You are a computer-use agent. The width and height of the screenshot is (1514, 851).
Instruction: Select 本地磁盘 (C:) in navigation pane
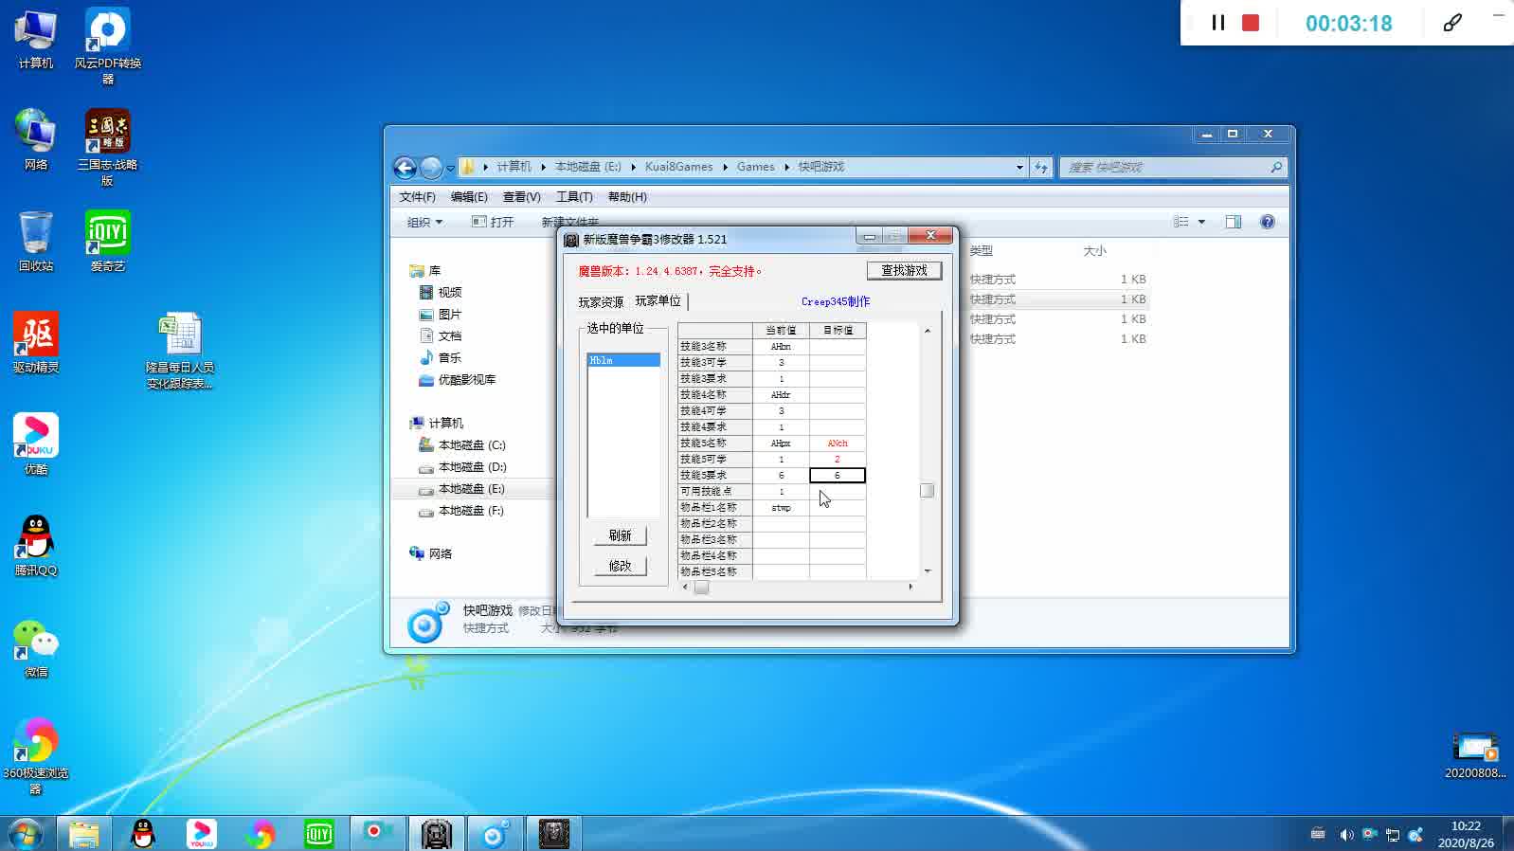(462, 445)
